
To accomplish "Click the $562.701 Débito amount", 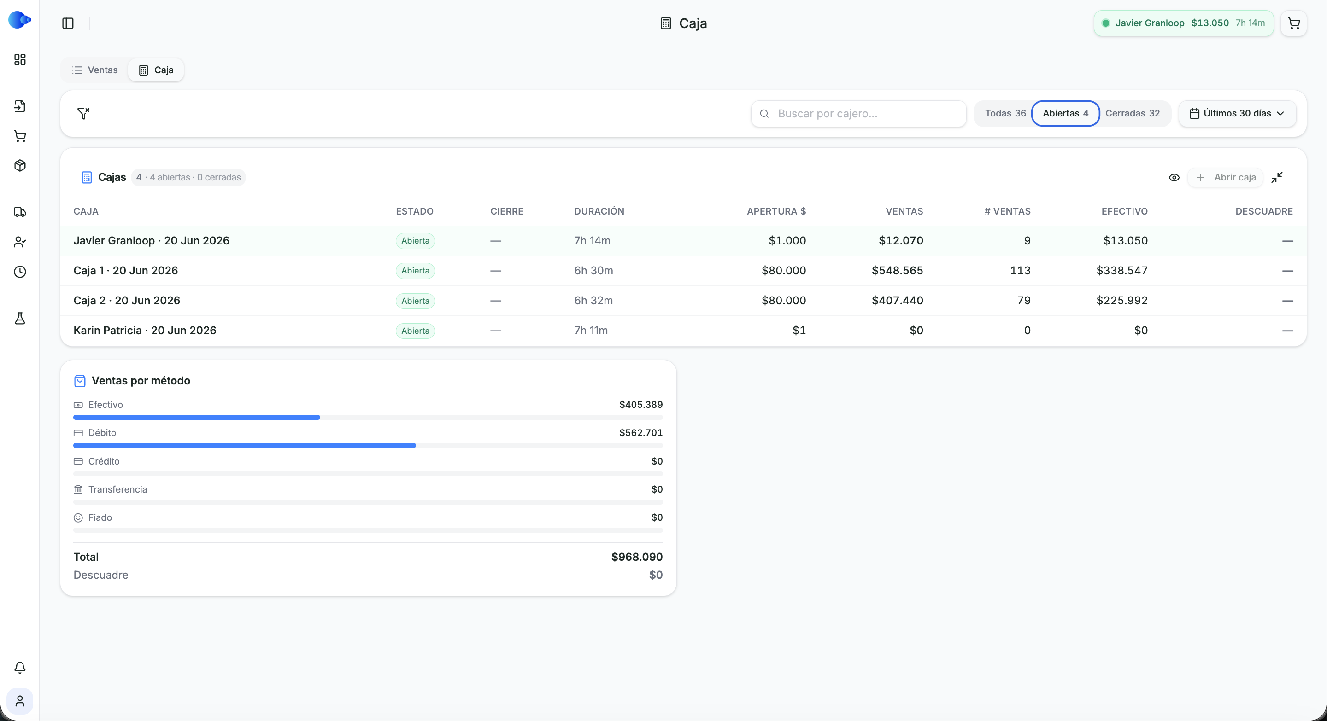I will click(641, 433).
